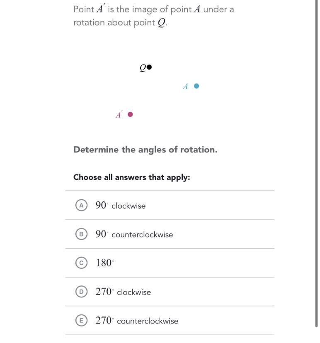320x343 pixels.
Task: Click the pink A' label
Action: click(119, 114)
